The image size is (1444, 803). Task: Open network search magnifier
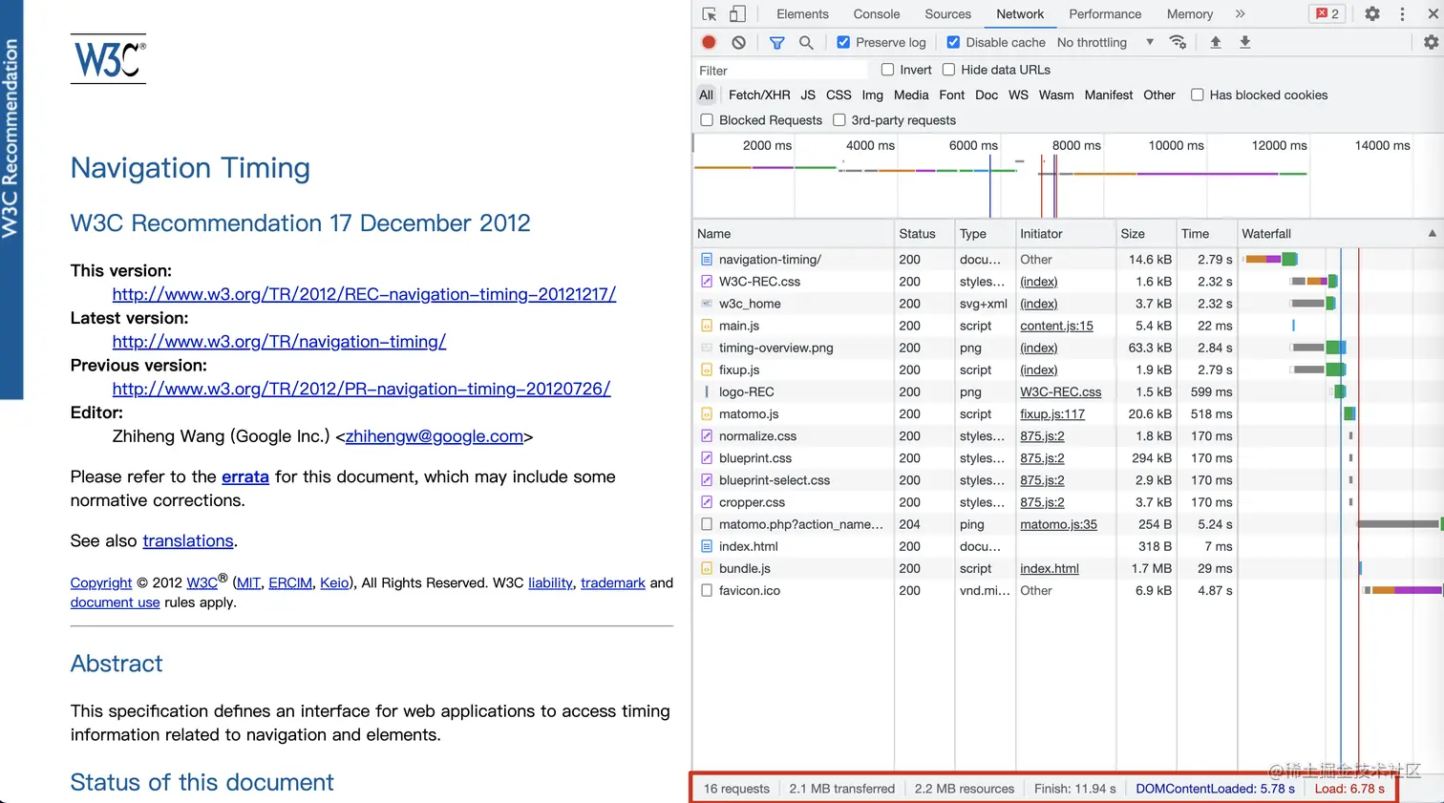[806, 43]
